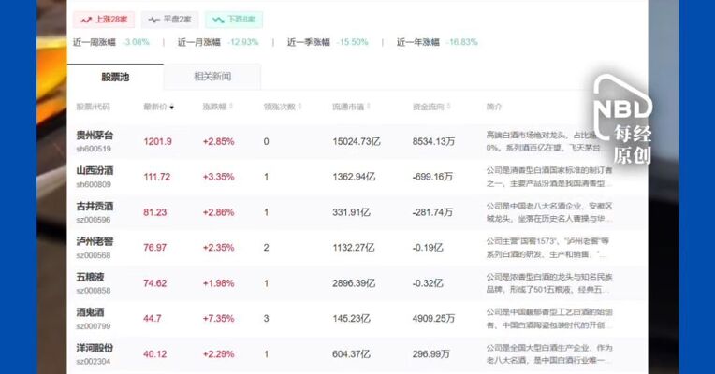This screenshot has width=715, height=374.
Task: Open 山西汾酒 stock link
Action: (x=95, y=171)
